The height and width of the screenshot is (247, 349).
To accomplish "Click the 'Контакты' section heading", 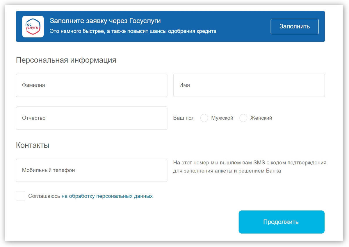I will [33, 145].
